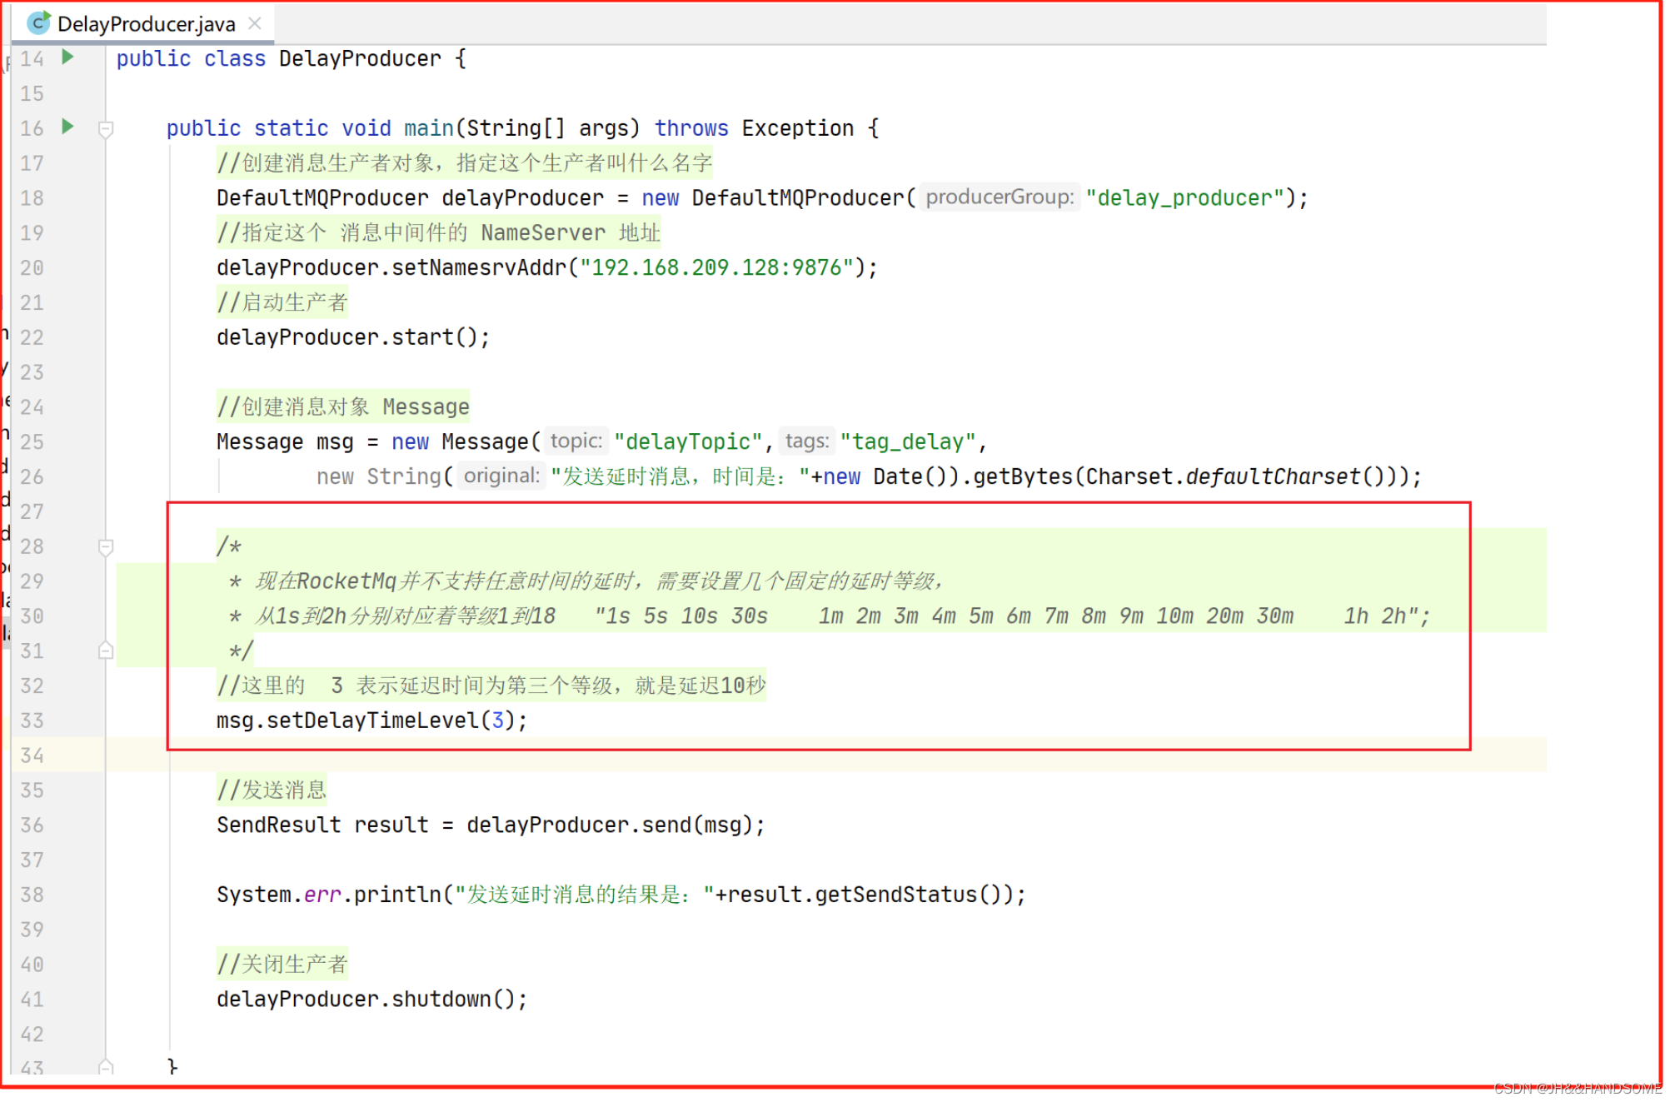
Task: Click line number 33 in gutter
Action: 32,721
